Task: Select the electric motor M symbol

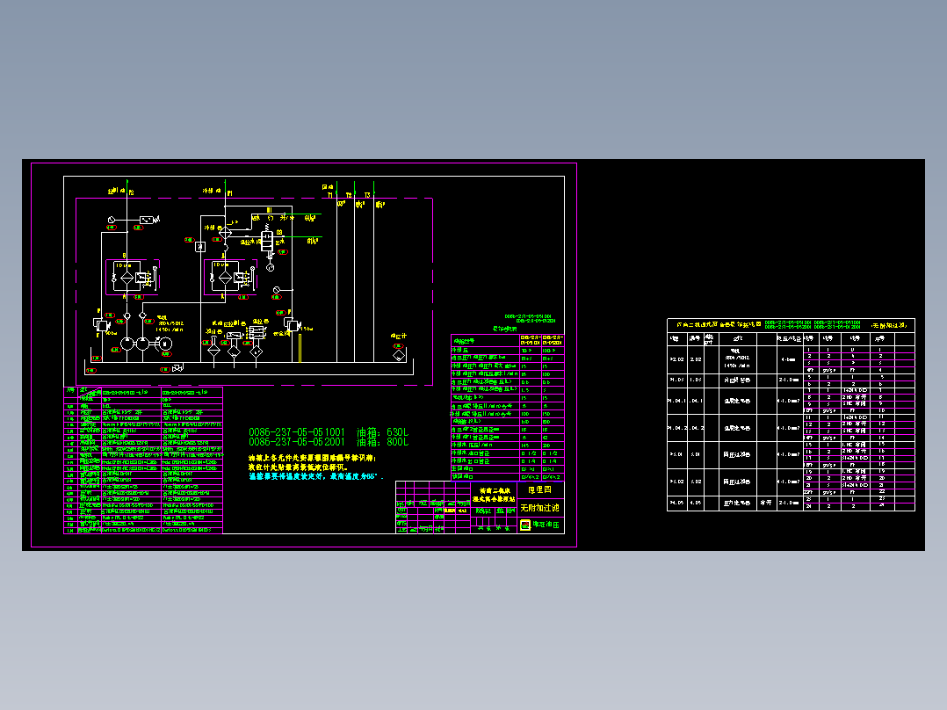Action: pyautogui.click(x=164, y=344)
